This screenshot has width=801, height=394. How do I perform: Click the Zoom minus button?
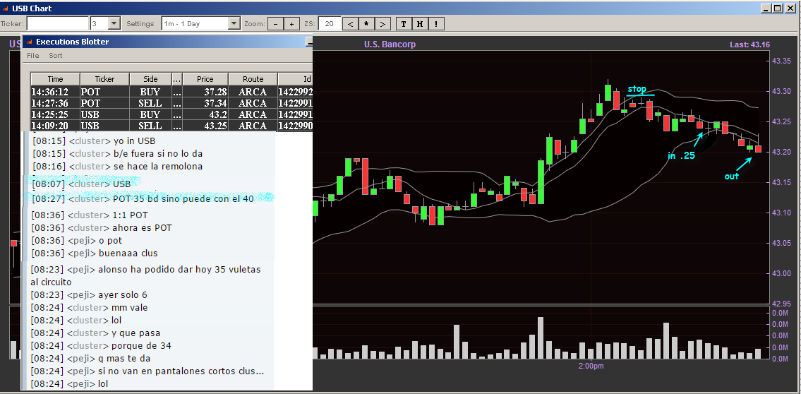point(276,23)
